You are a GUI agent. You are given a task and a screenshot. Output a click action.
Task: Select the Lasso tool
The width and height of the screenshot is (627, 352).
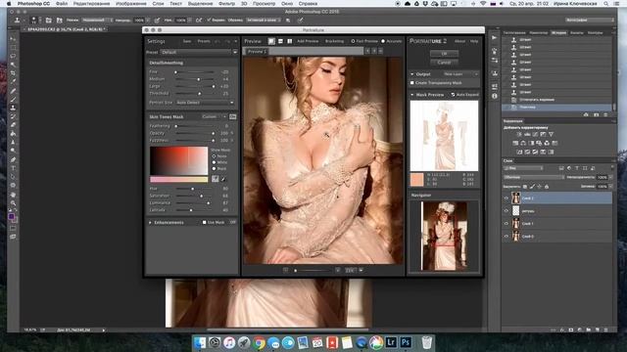(x=13, y=56)
